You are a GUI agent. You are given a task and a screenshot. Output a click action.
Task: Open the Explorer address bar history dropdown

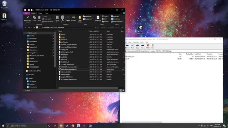pyautogui.click(x=95, y=27)
